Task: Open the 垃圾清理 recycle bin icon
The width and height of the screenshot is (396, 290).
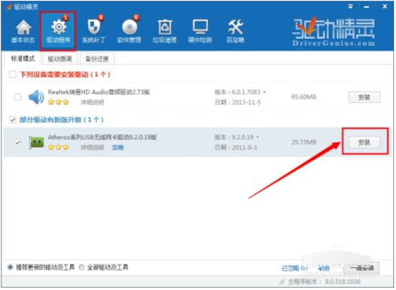Action: [x=164, y=27]
